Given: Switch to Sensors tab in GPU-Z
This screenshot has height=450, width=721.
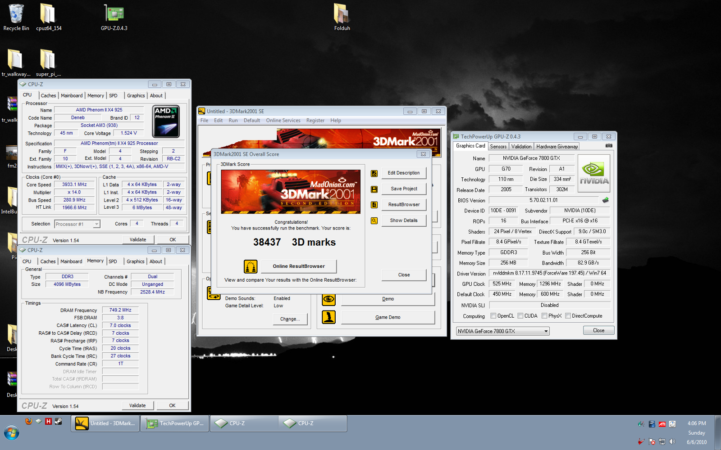Looking at the screenshot, I should click(498, 146).
